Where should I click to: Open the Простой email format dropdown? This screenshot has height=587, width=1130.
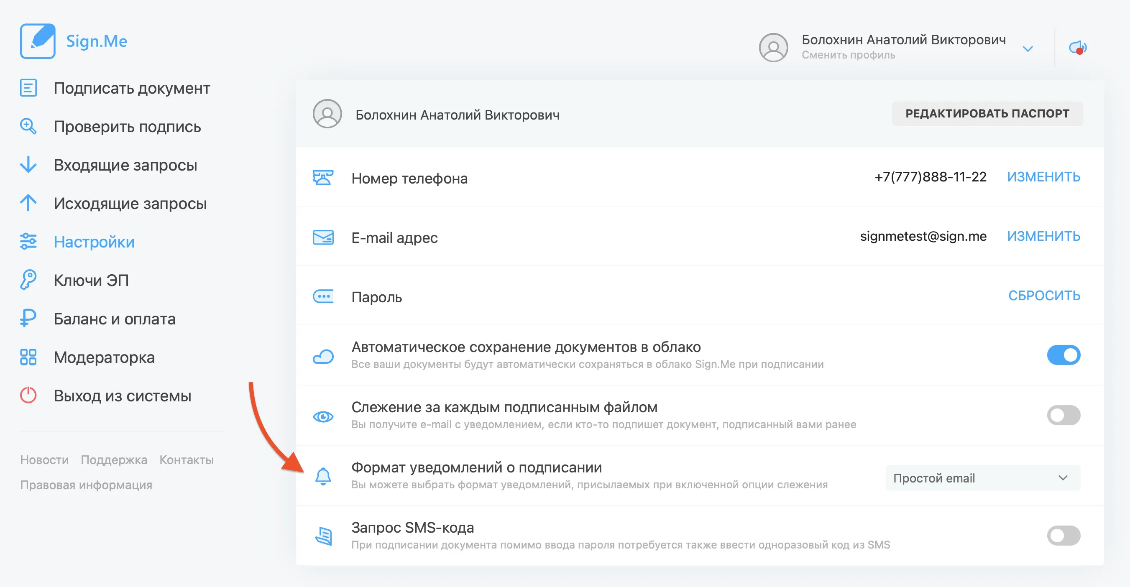tap(983, 478)
